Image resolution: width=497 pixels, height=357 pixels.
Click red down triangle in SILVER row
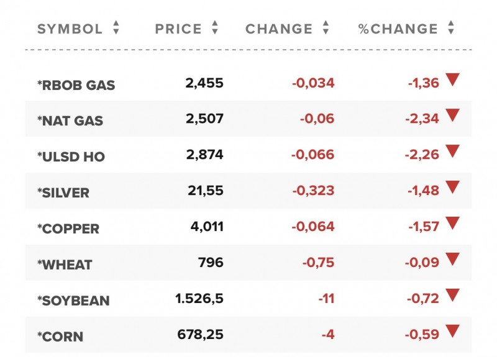tap(452, 187)
